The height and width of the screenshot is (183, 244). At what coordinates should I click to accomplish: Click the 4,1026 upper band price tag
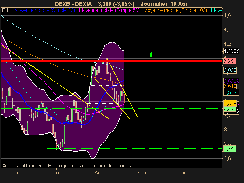coord(231,51)
